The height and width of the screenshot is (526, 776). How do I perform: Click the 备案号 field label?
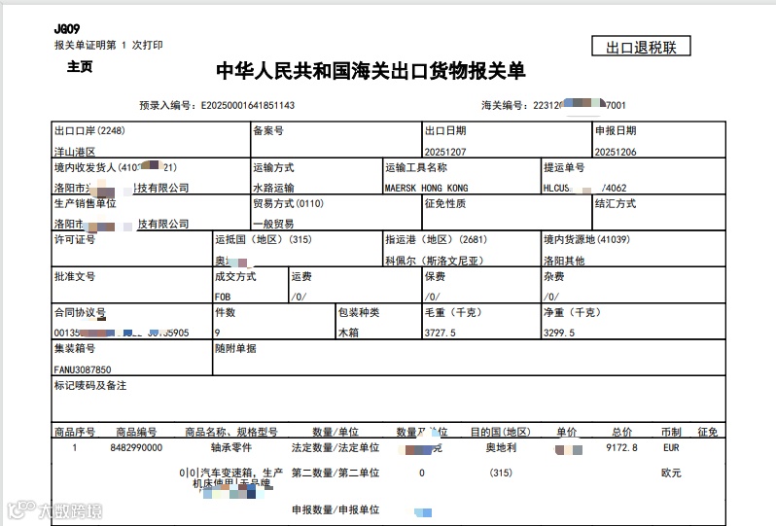(268, 130)
